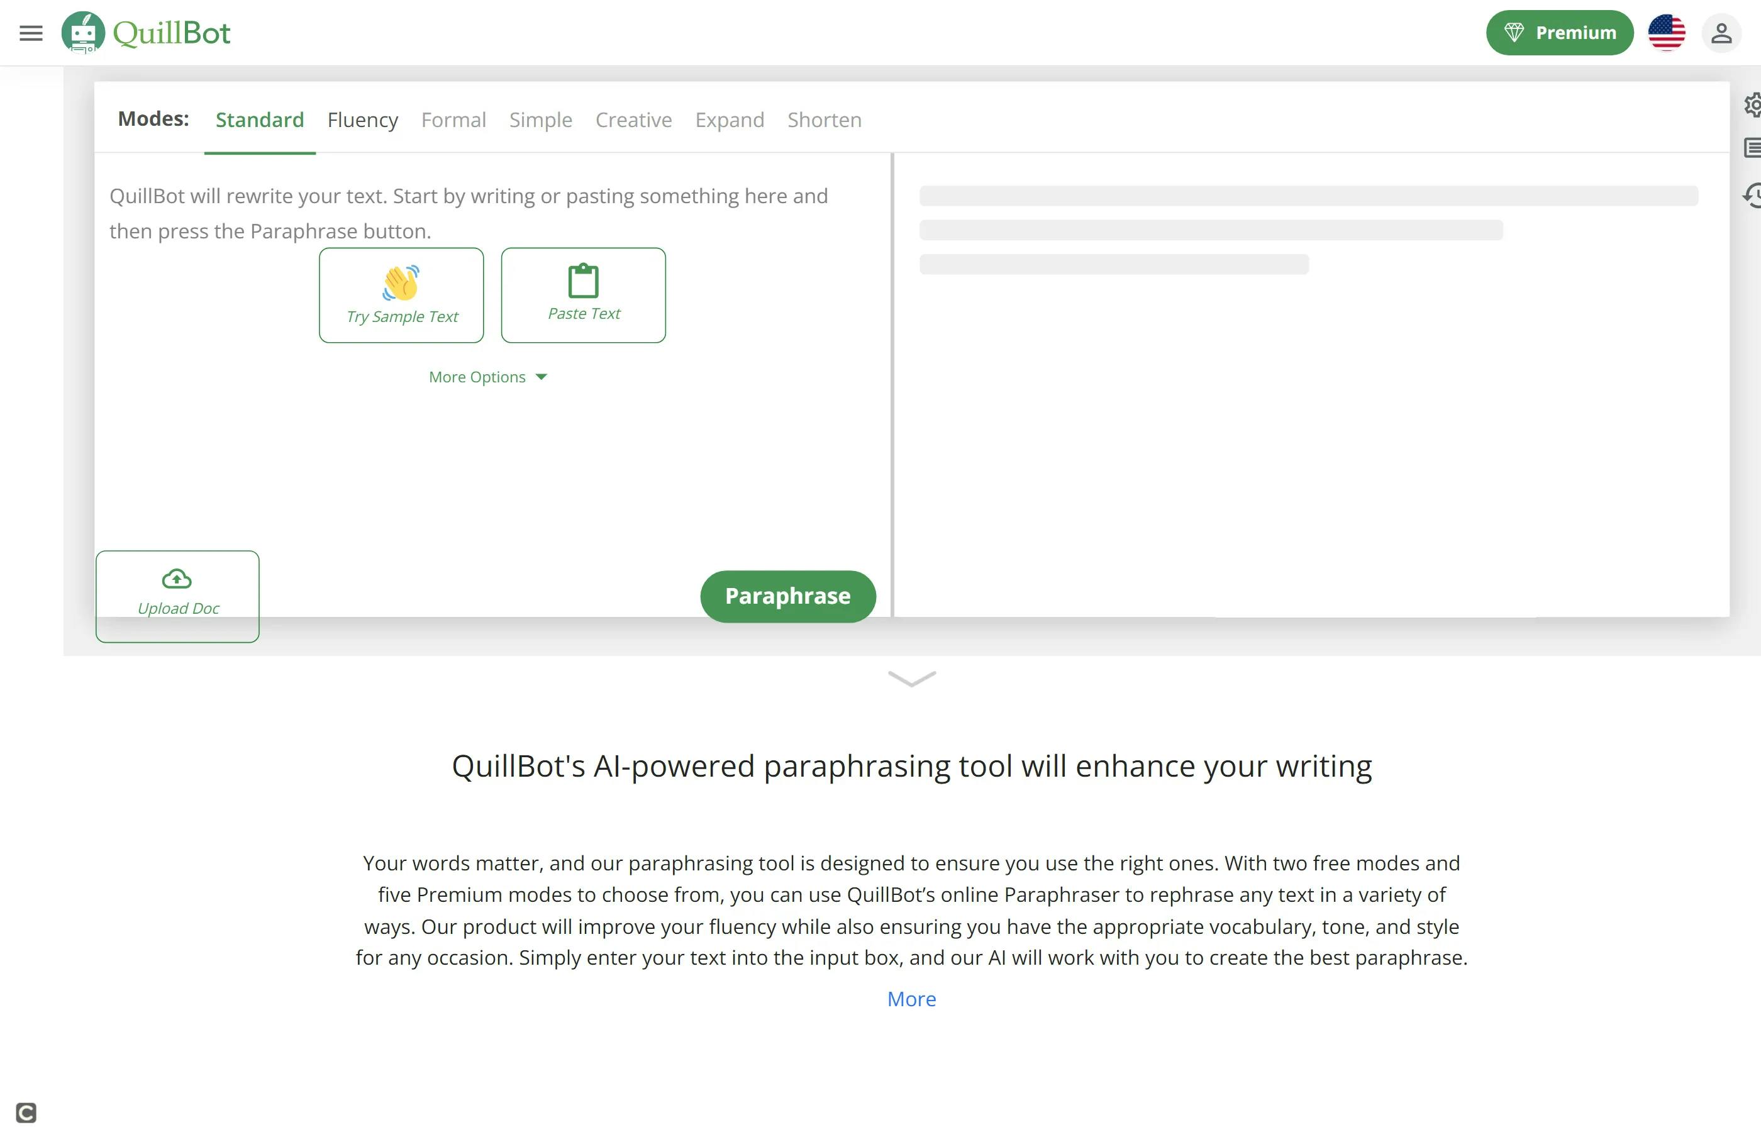Switch to the Fluency mode
This screenshot has height=1132, width=1761.
coord(362,120)
